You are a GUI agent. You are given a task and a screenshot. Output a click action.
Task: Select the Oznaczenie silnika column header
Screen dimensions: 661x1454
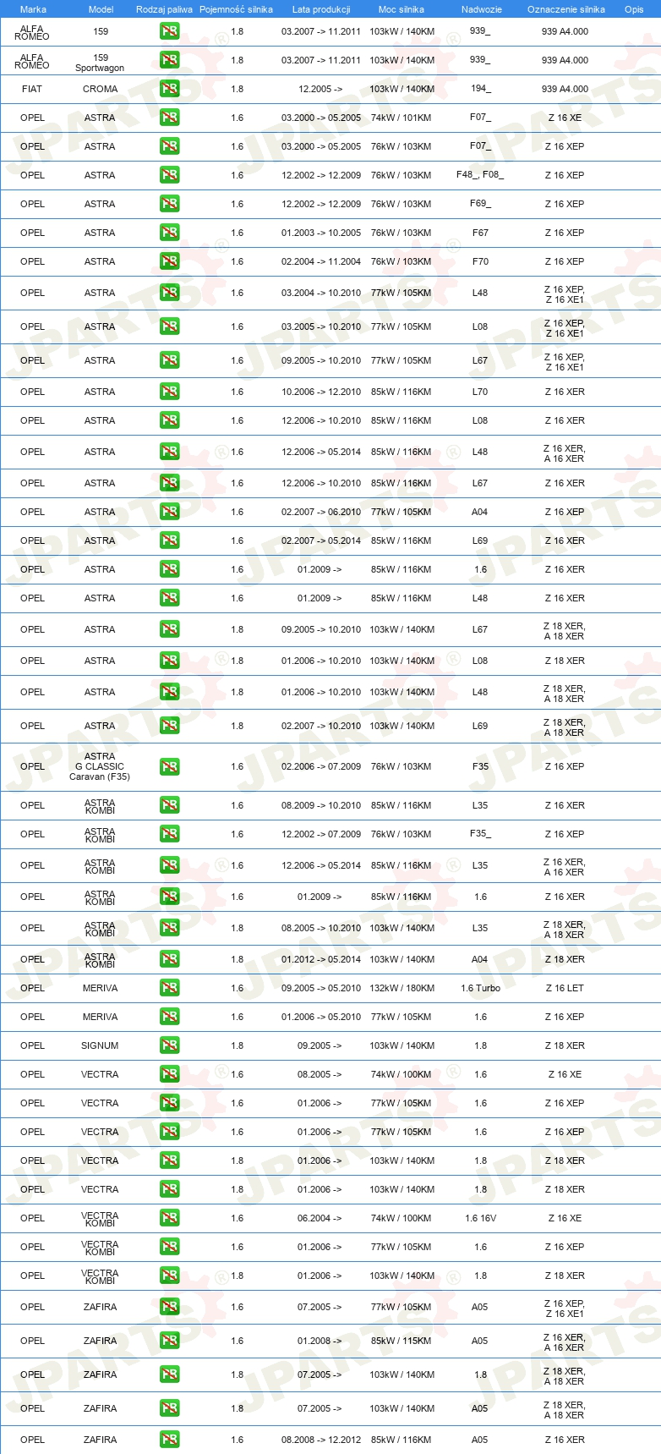pyautogui.click(x=566, y=9)
